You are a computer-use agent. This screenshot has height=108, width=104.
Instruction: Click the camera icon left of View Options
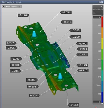tap(3, 6)
